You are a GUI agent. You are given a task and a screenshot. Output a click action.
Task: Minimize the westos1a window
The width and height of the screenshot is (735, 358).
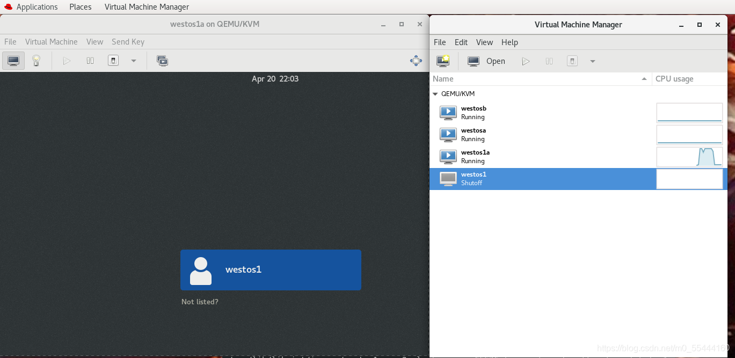pos(383,24)
